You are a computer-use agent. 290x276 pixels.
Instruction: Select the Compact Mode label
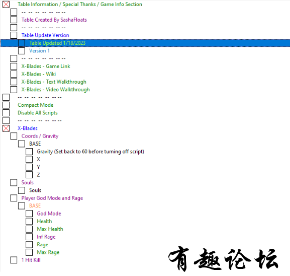tap(36, 105)
